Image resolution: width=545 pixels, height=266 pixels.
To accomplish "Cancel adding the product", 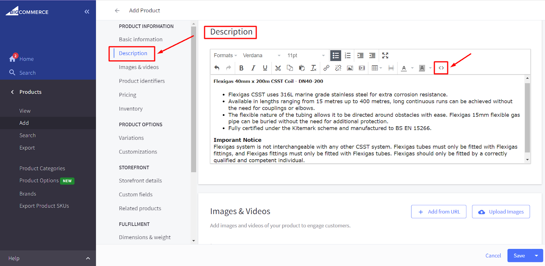I will click(493, 256).
